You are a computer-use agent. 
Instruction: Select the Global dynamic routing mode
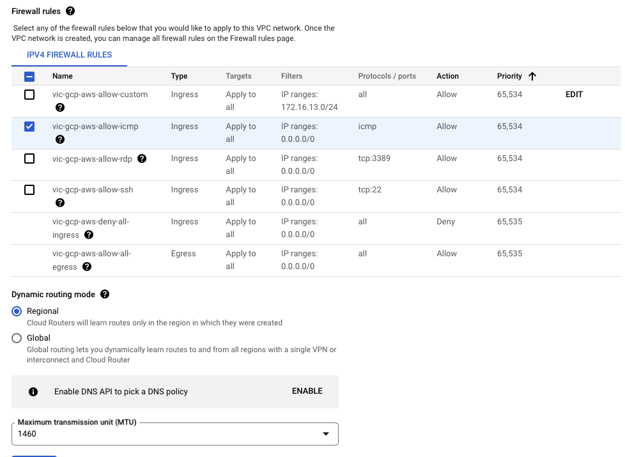17,338
